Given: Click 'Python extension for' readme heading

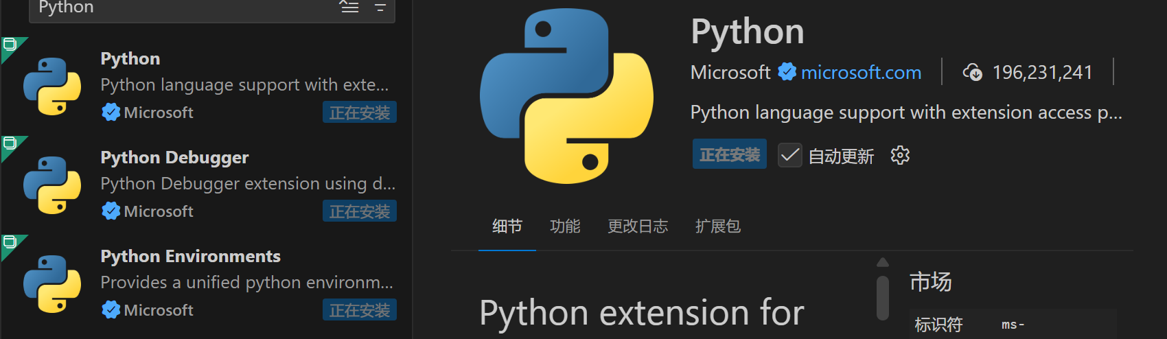Looking at the screenshot, I should (641, 313).
